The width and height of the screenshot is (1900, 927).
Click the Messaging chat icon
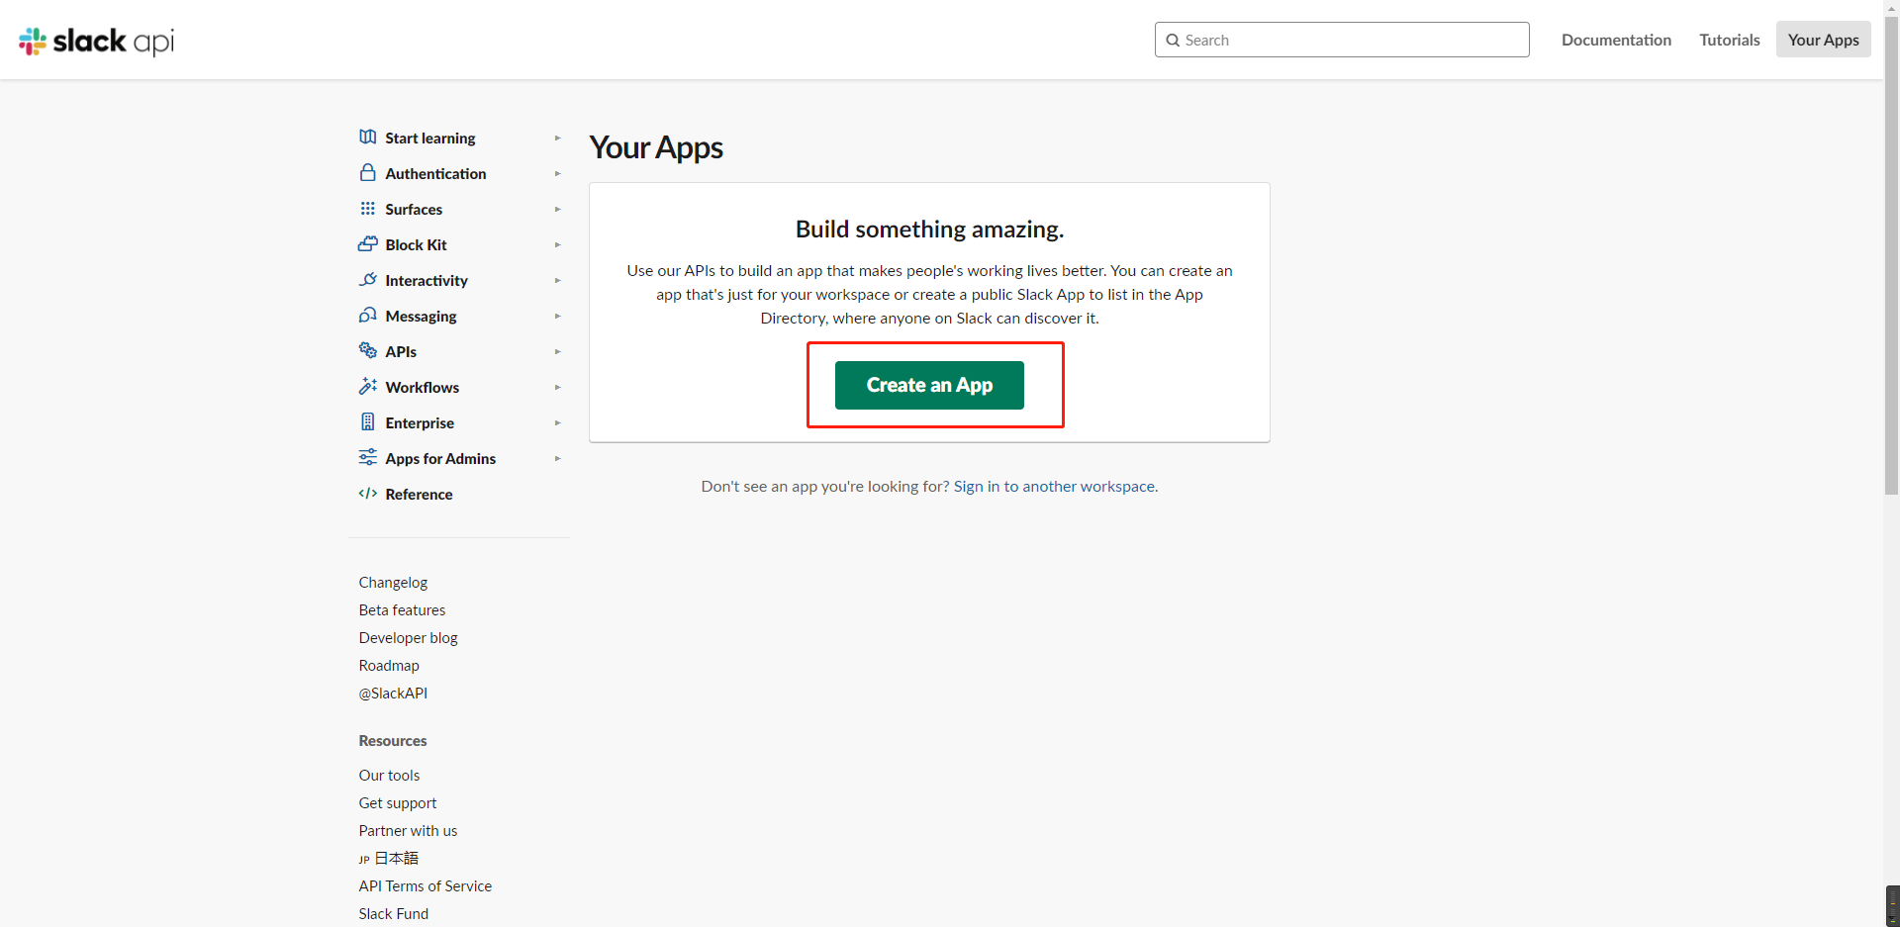(368, 316)
